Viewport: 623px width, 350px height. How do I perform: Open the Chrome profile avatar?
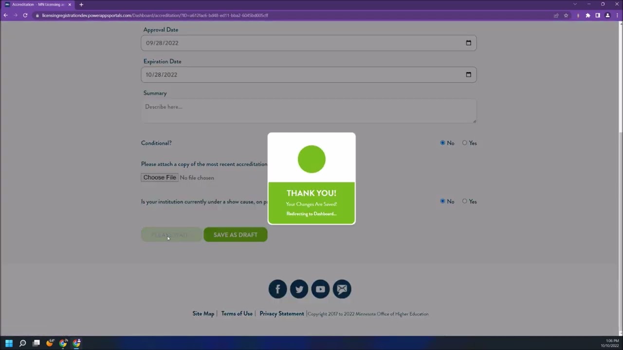pos(607,16)
